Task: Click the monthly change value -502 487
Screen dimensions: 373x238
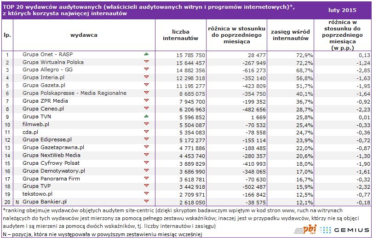Action: tap(254, 187)
